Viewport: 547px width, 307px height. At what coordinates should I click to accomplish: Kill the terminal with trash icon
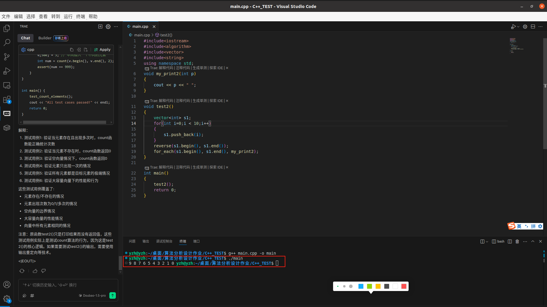pos(517,242)
